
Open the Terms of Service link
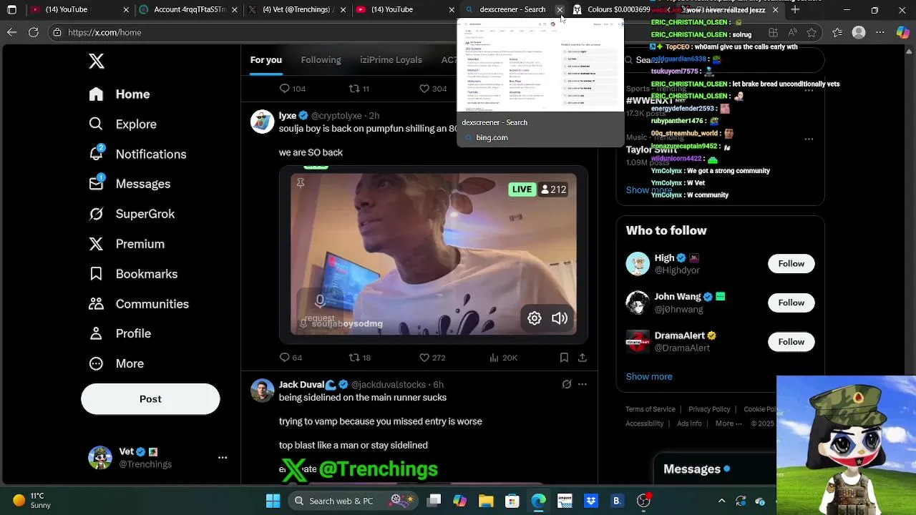[651, 409]
